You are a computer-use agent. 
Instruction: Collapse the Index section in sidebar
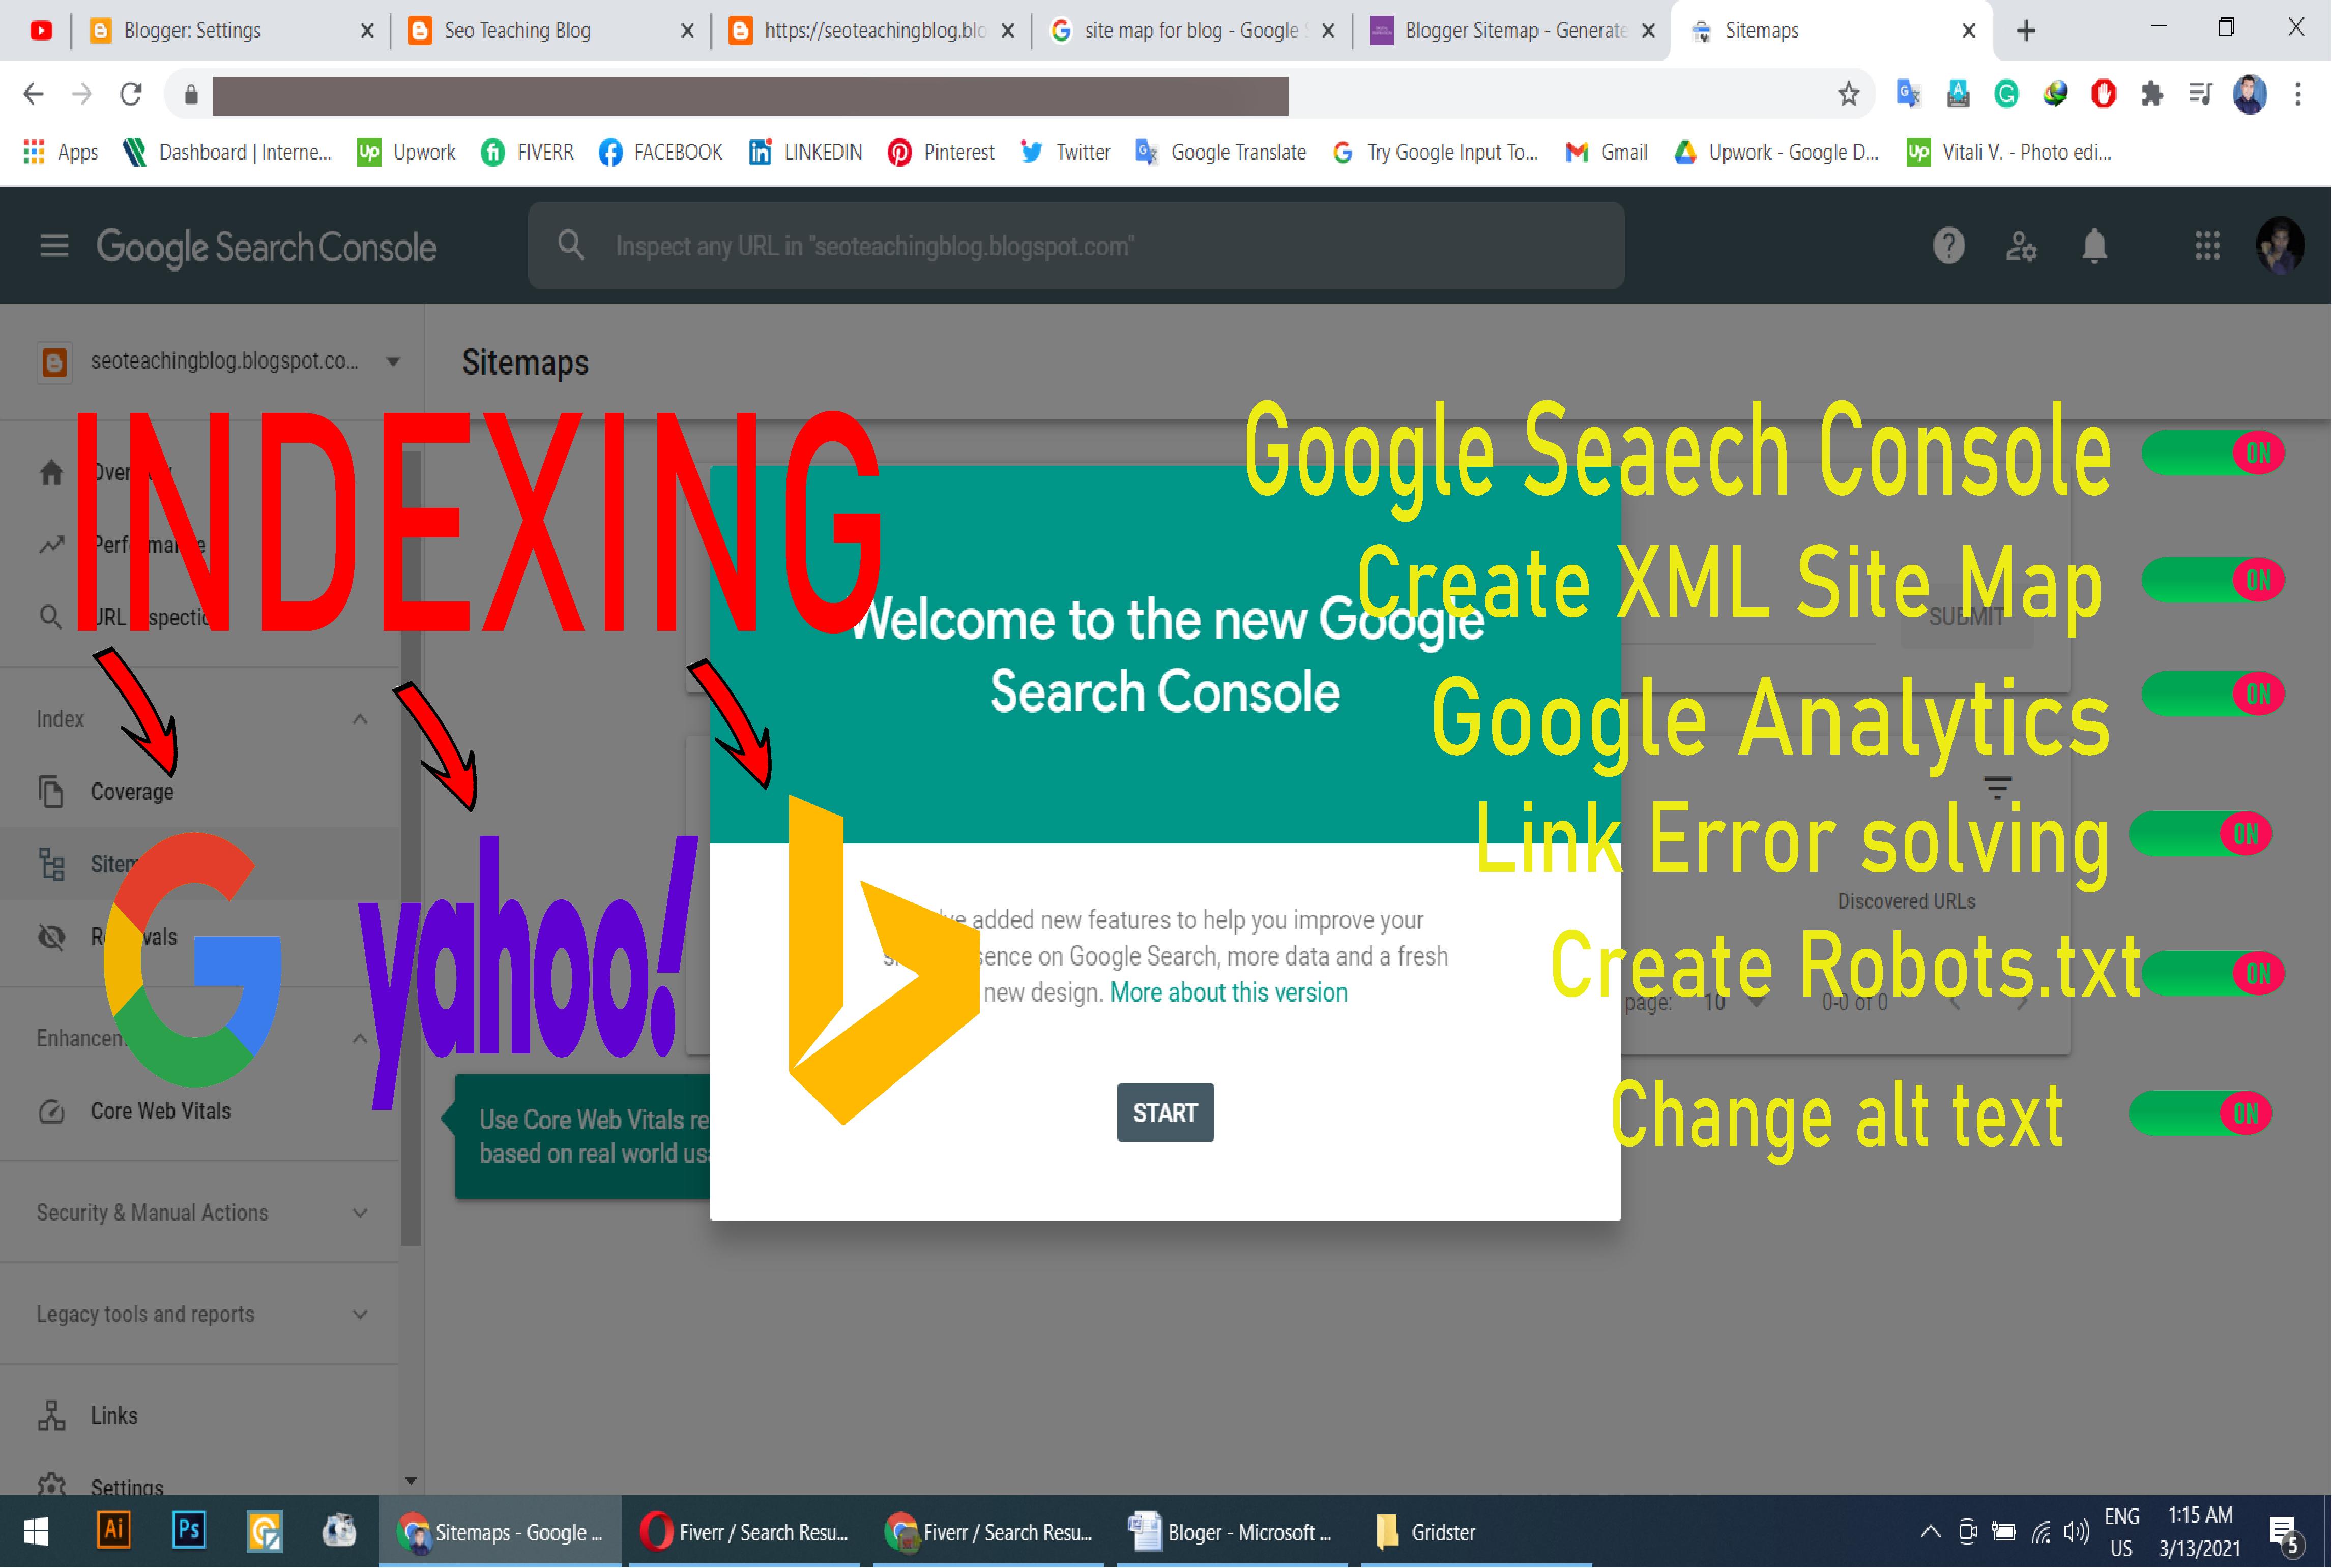[360, 718]
